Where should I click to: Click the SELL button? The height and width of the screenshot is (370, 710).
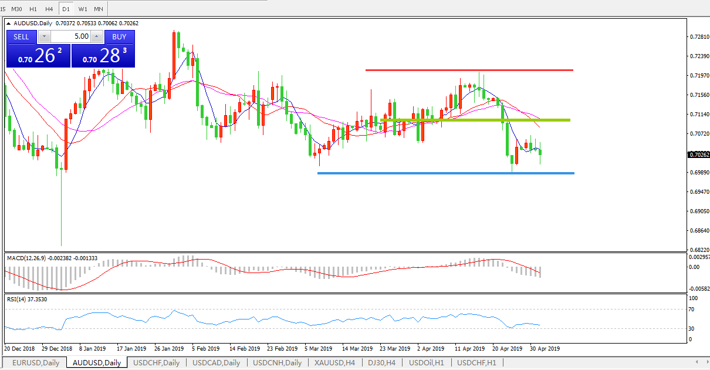point(21,36)
